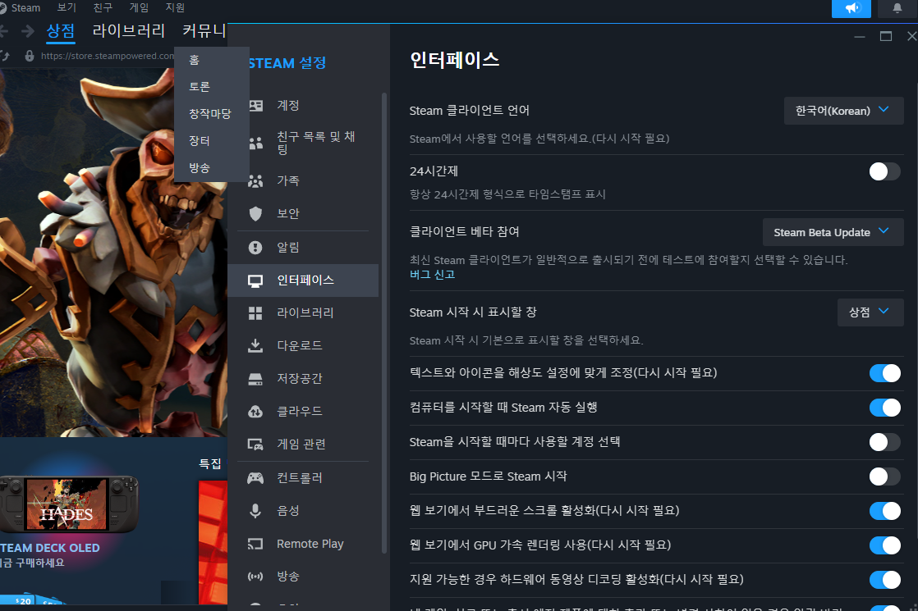Viewport: 918px width, 611px height.
Task: Toggle 텍스트와 아이콘을 해상도 설정에 맞게 조정
Action: click(884, 373)
